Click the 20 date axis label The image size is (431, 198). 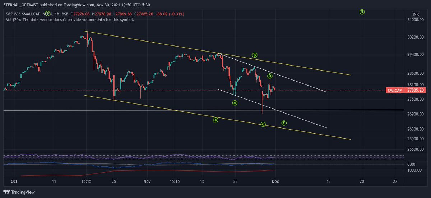[361, 182]
